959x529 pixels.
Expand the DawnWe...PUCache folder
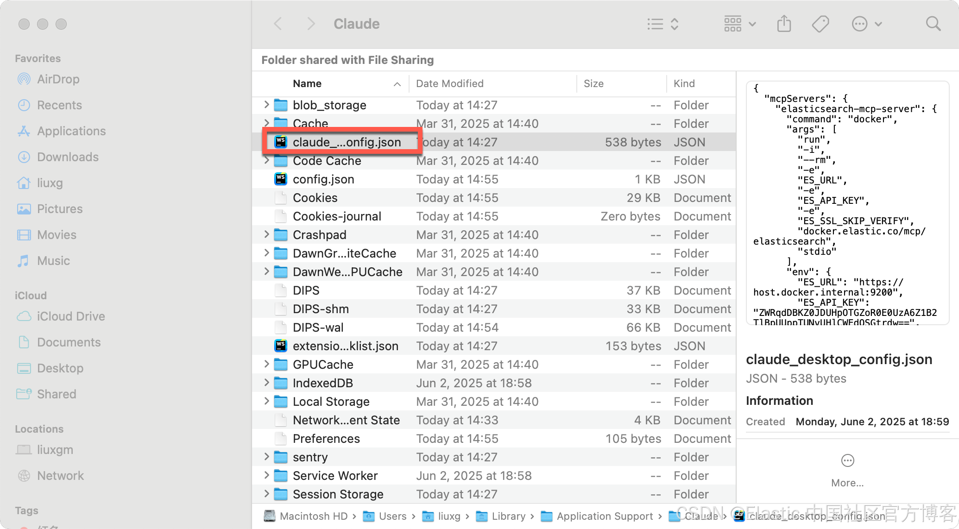[x=266, y=271]
